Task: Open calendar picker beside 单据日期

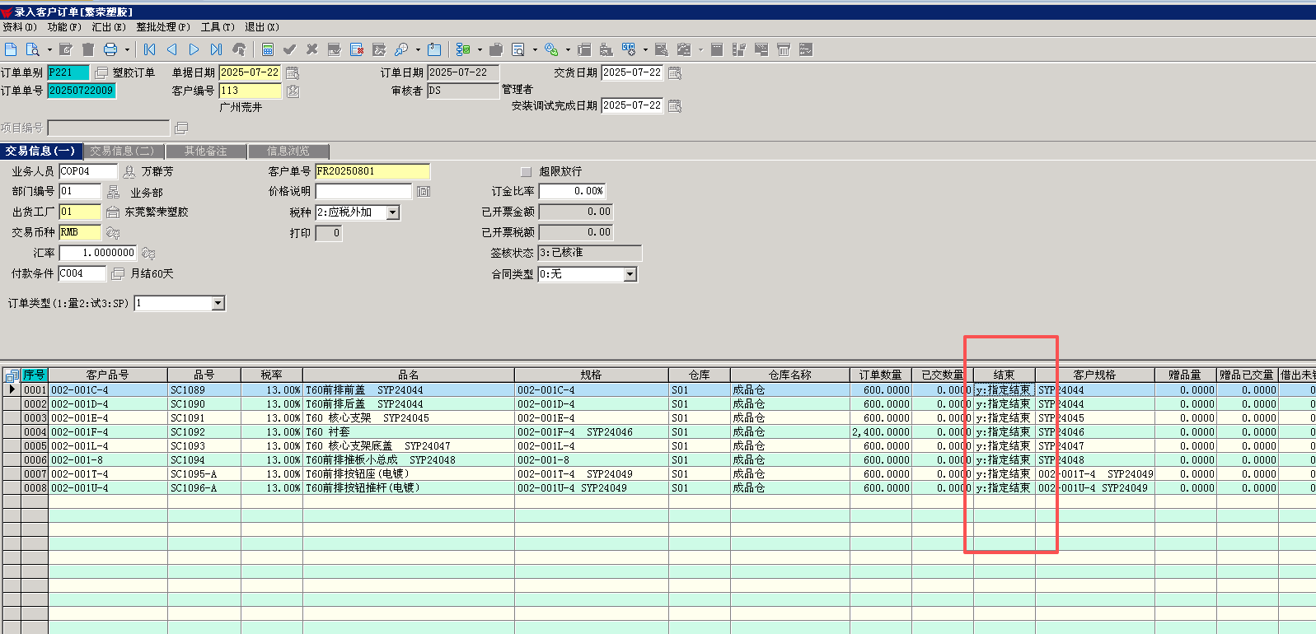Action: [293, 73]
